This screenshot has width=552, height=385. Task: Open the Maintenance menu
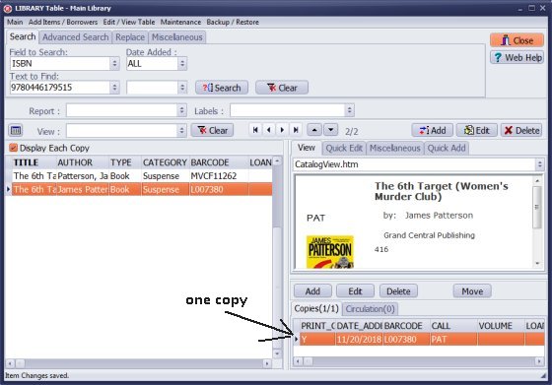pos(180,22)
